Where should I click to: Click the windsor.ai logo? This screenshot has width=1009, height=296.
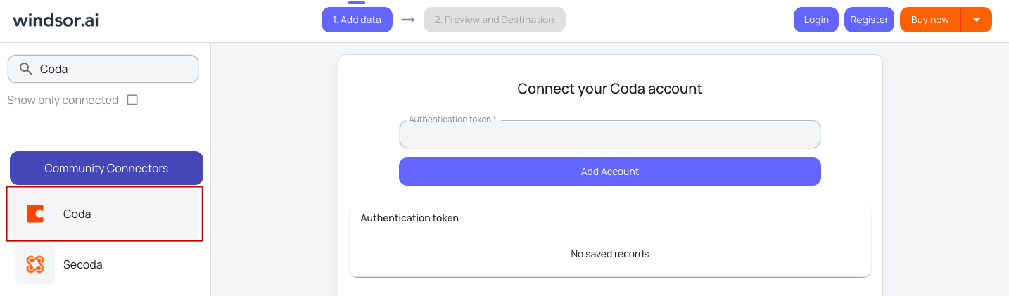point(56,20)
